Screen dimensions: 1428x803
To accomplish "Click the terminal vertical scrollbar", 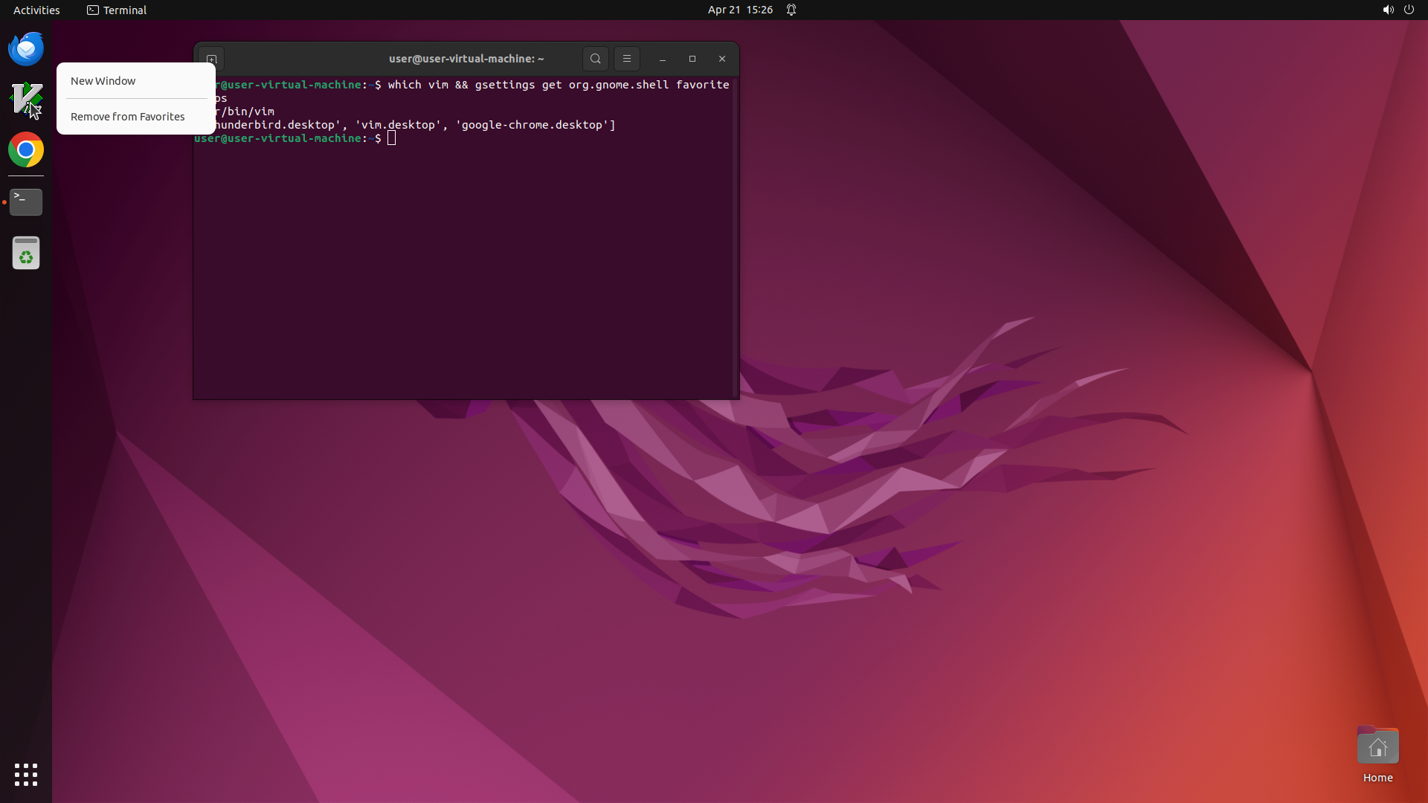I will (736, 238).
